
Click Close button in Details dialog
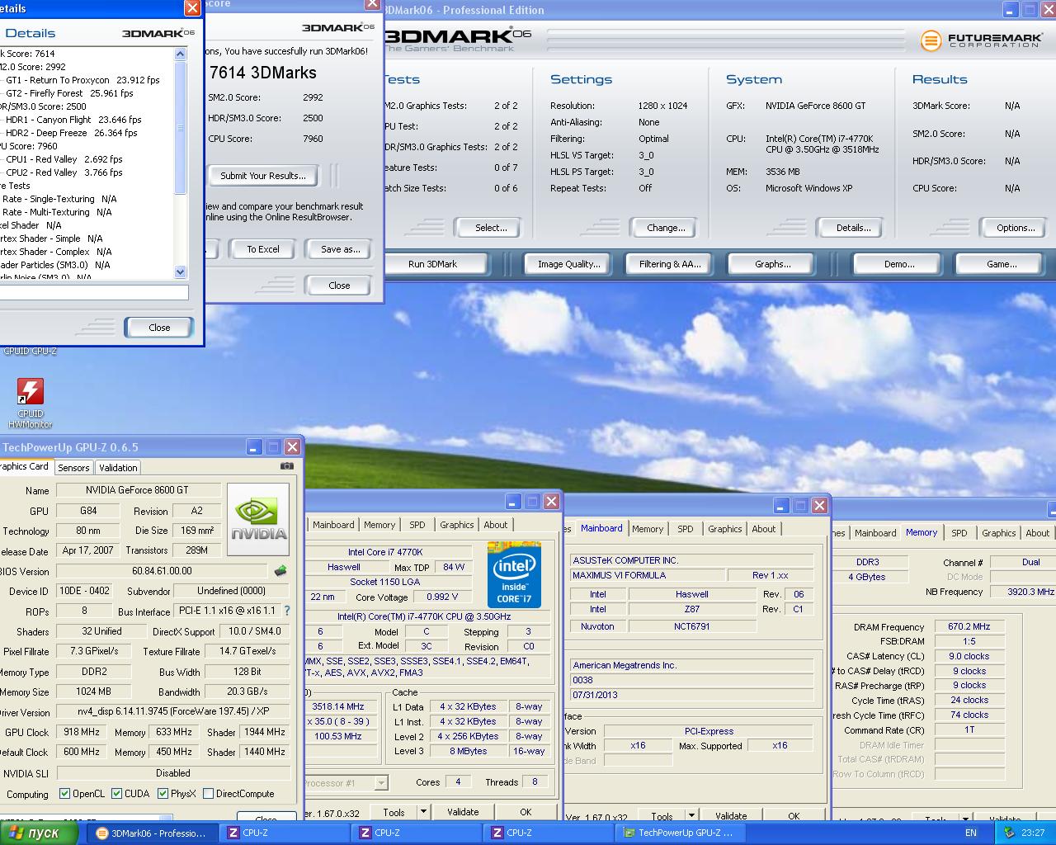[159, 328]
